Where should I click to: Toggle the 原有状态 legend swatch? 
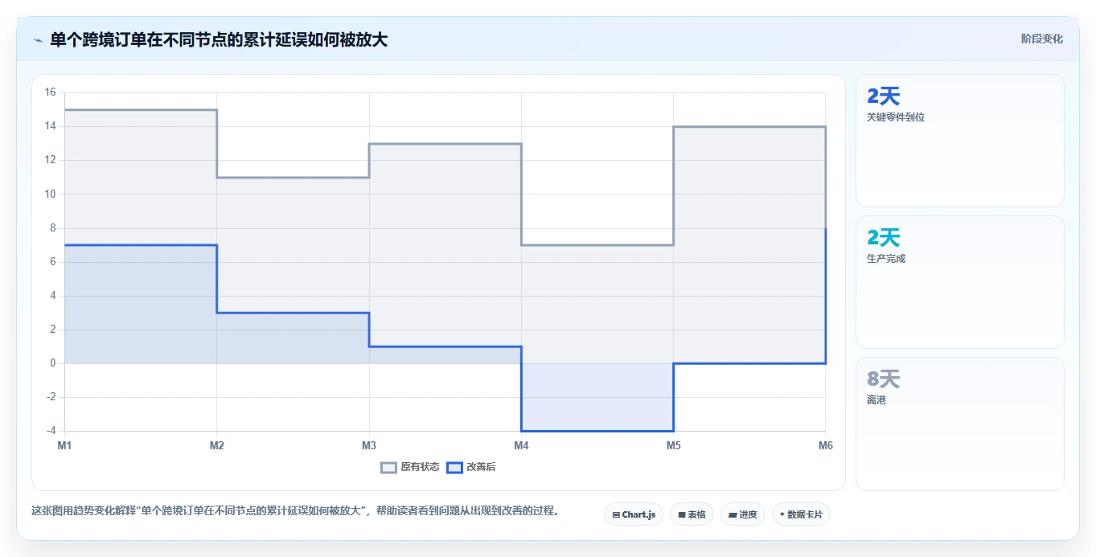[x=389, y=467]
